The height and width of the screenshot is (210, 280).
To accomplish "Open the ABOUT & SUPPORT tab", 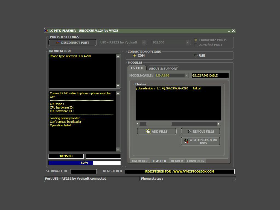I will point(163,69).
